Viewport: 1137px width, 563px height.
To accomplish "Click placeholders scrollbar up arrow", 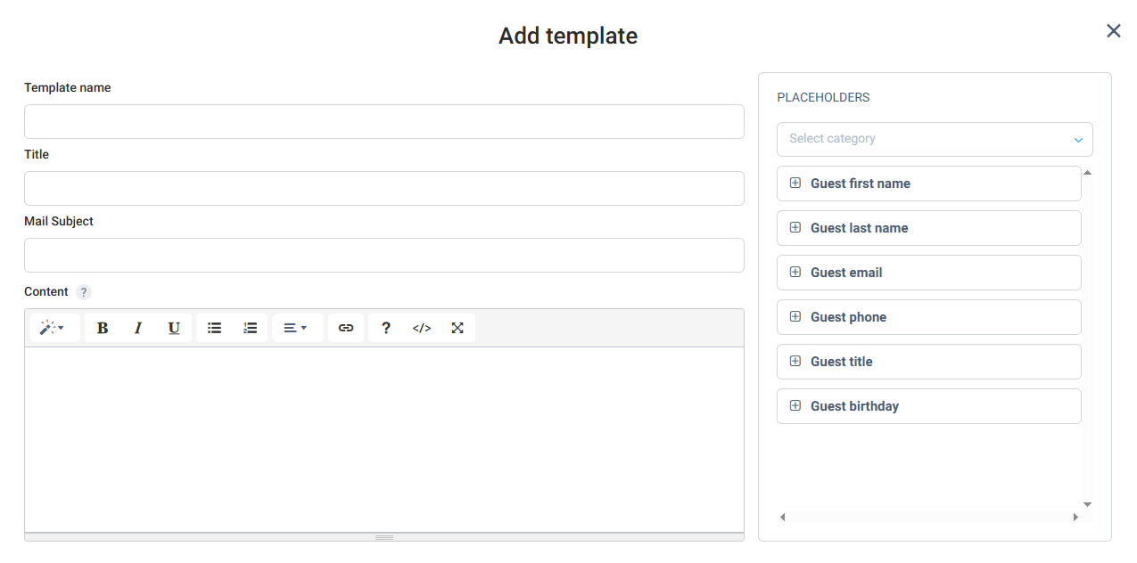I will 1087,172.
